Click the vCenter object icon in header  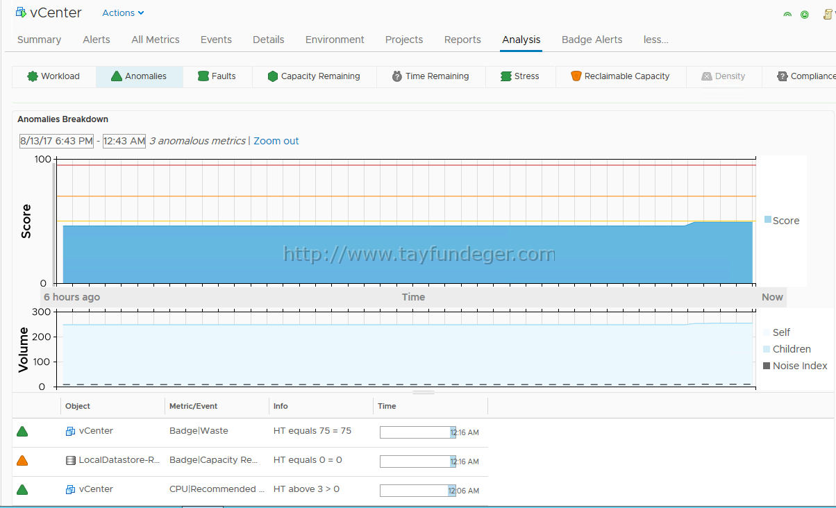(21, 12)
